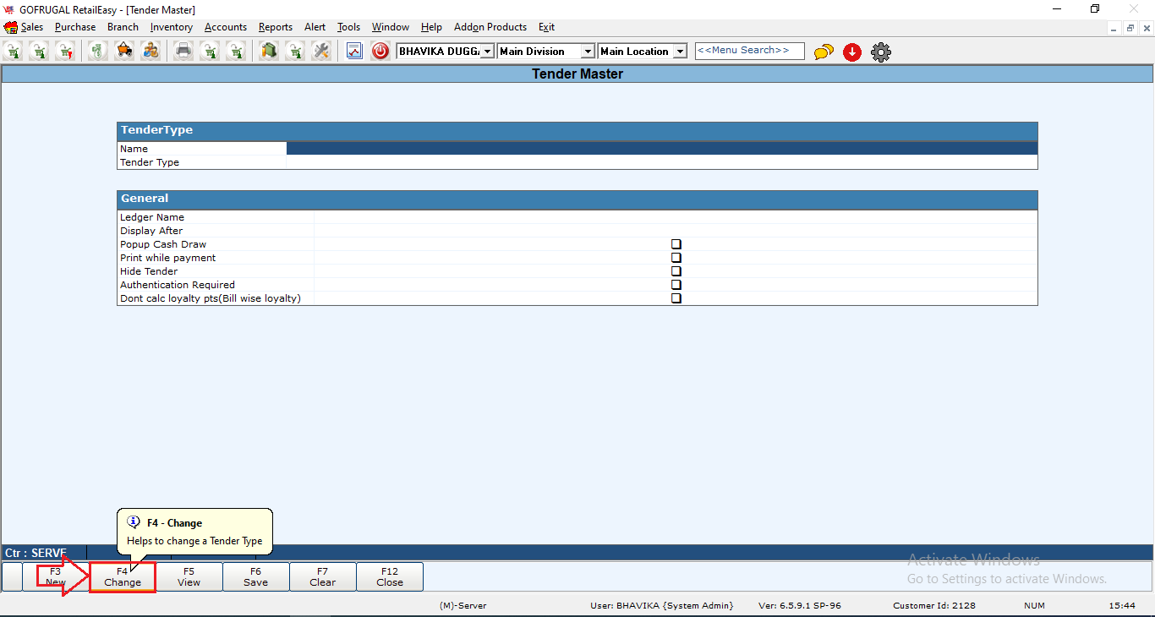This screenshot has height=617, width=1155.
Task: Minimize the inner Tender Master child window
Action: click(x=1115, y=28)
